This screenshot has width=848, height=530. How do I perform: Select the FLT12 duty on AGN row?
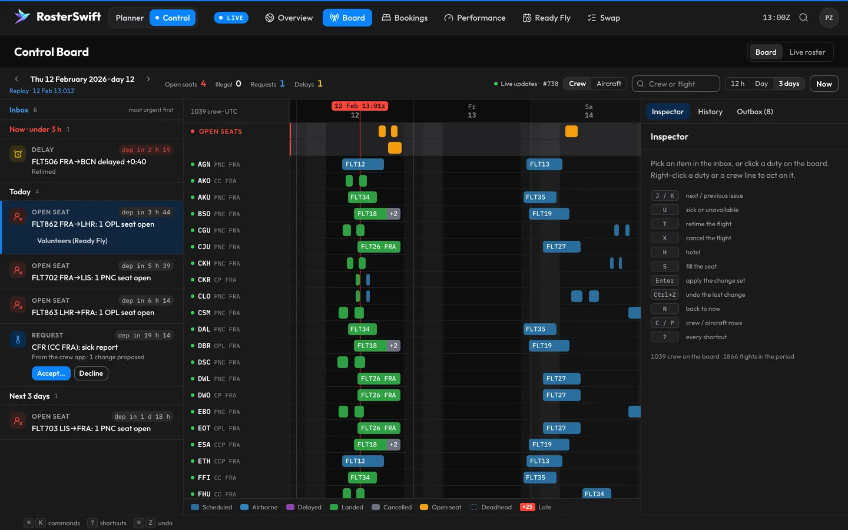(x=363, y=164)
